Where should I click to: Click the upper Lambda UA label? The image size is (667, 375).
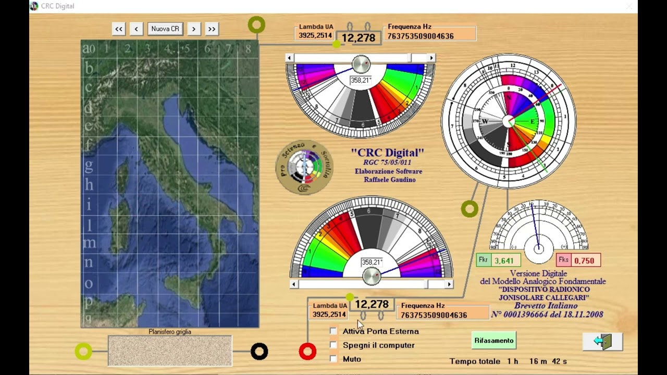tap(316, 27)
